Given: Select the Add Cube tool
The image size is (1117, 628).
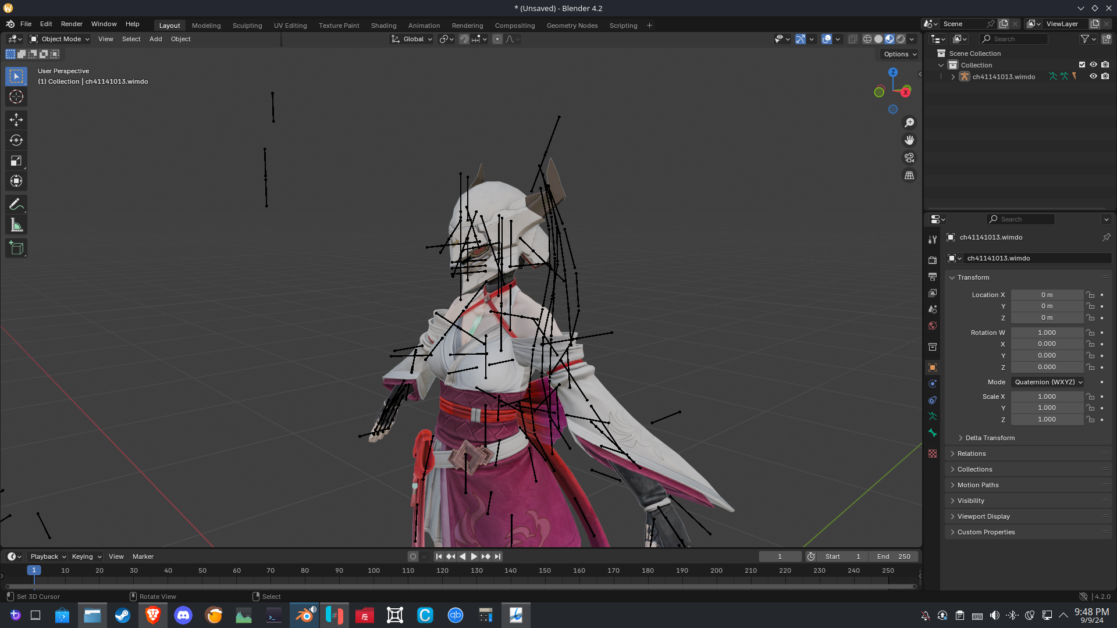Looking at the screenshot, I should pos(16,248).
